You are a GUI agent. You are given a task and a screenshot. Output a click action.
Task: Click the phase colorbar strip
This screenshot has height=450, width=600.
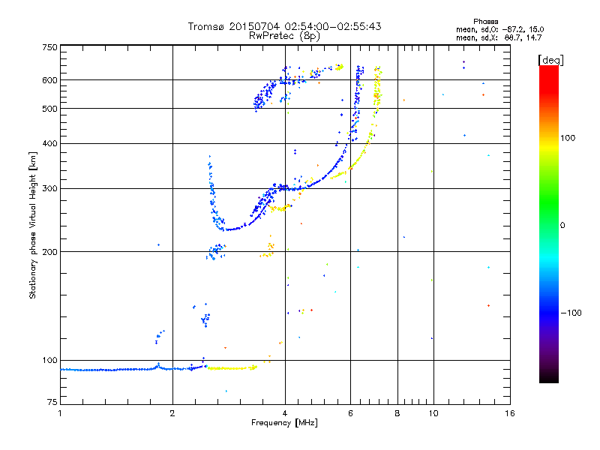point(549,223)
